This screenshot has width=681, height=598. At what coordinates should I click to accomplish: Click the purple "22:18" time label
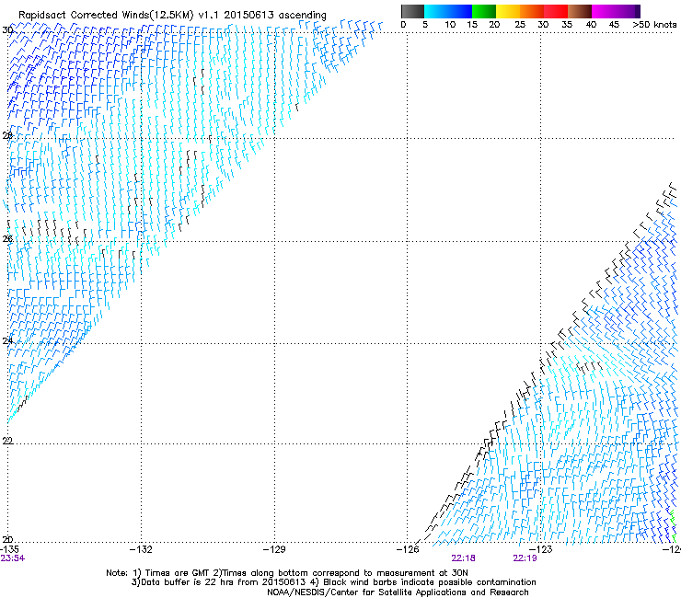pos(463,558)
